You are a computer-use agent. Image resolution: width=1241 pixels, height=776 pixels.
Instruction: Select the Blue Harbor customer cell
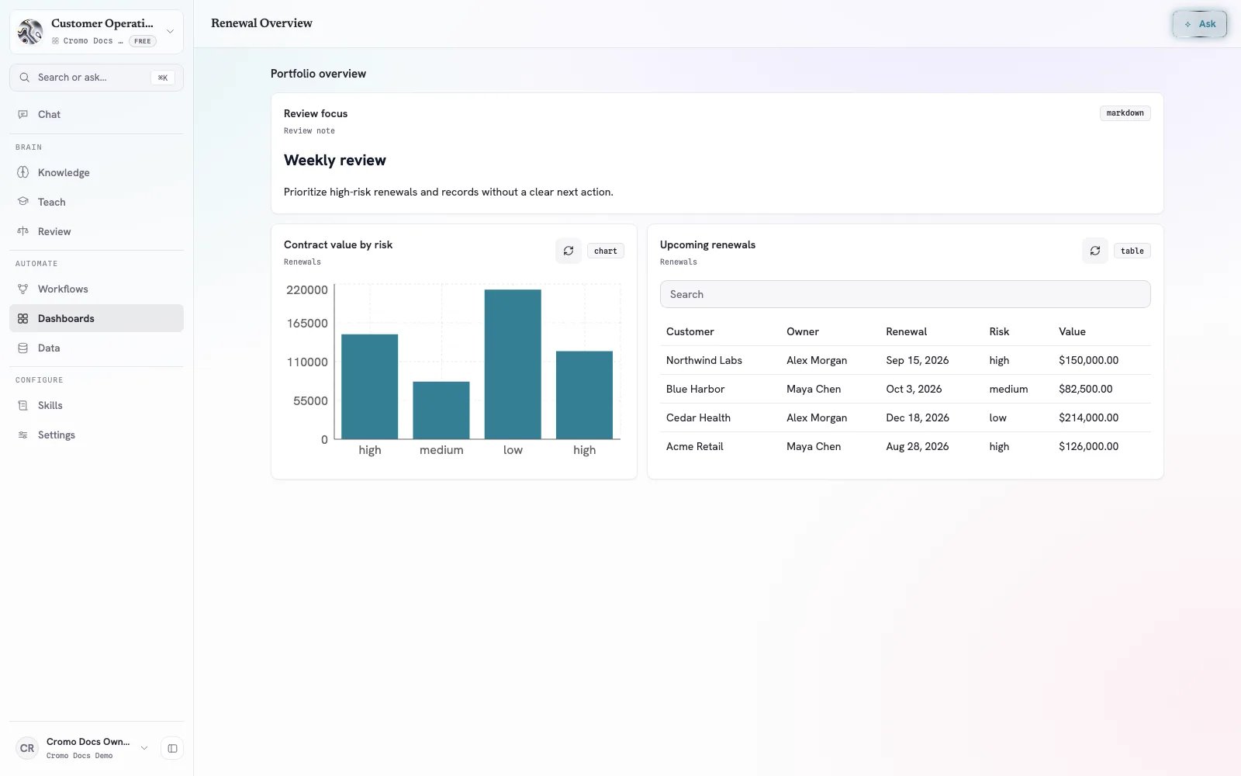click(696, 389)
